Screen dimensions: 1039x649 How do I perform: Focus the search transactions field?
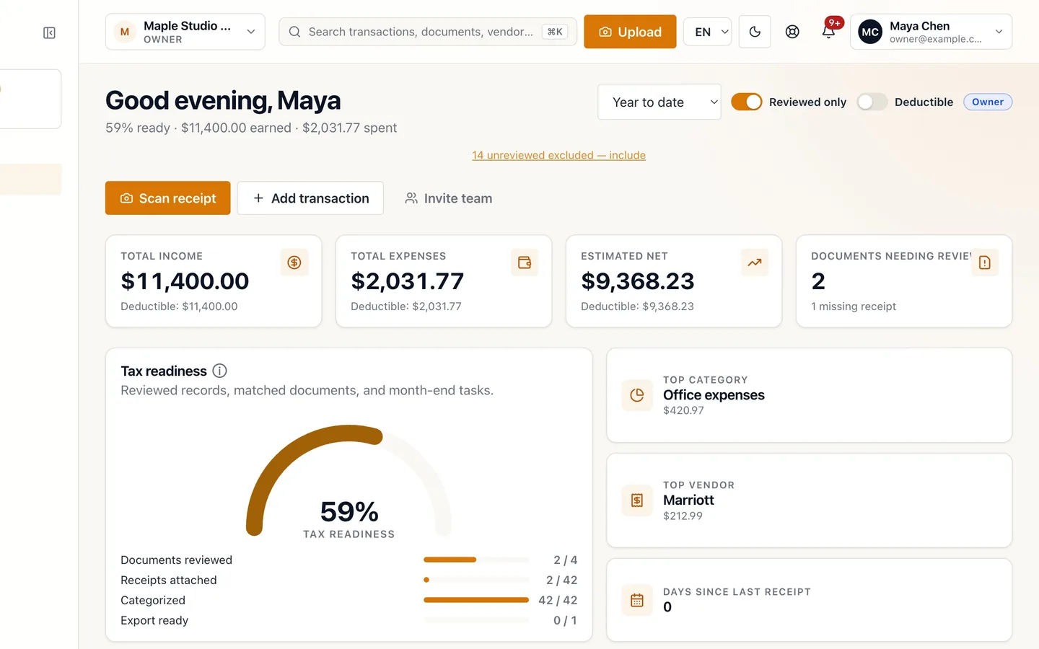tap(428, 32)
